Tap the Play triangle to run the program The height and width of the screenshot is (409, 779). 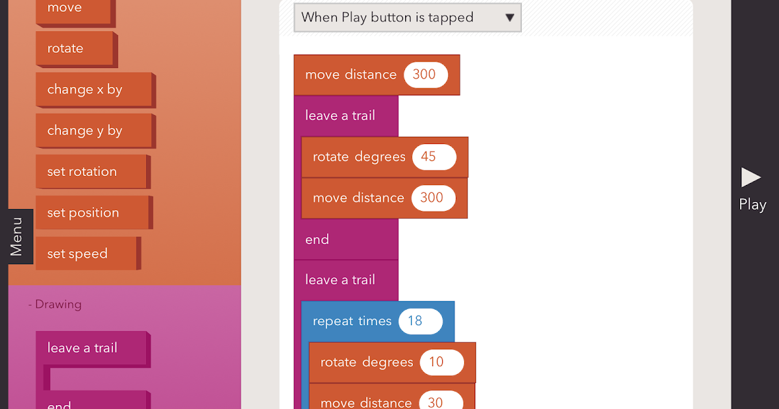pyautogui.click(x=751, y=177)
